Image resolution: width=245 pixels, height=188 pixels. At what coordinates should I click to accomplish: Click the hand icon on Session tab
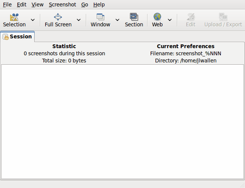click(6, 37)
